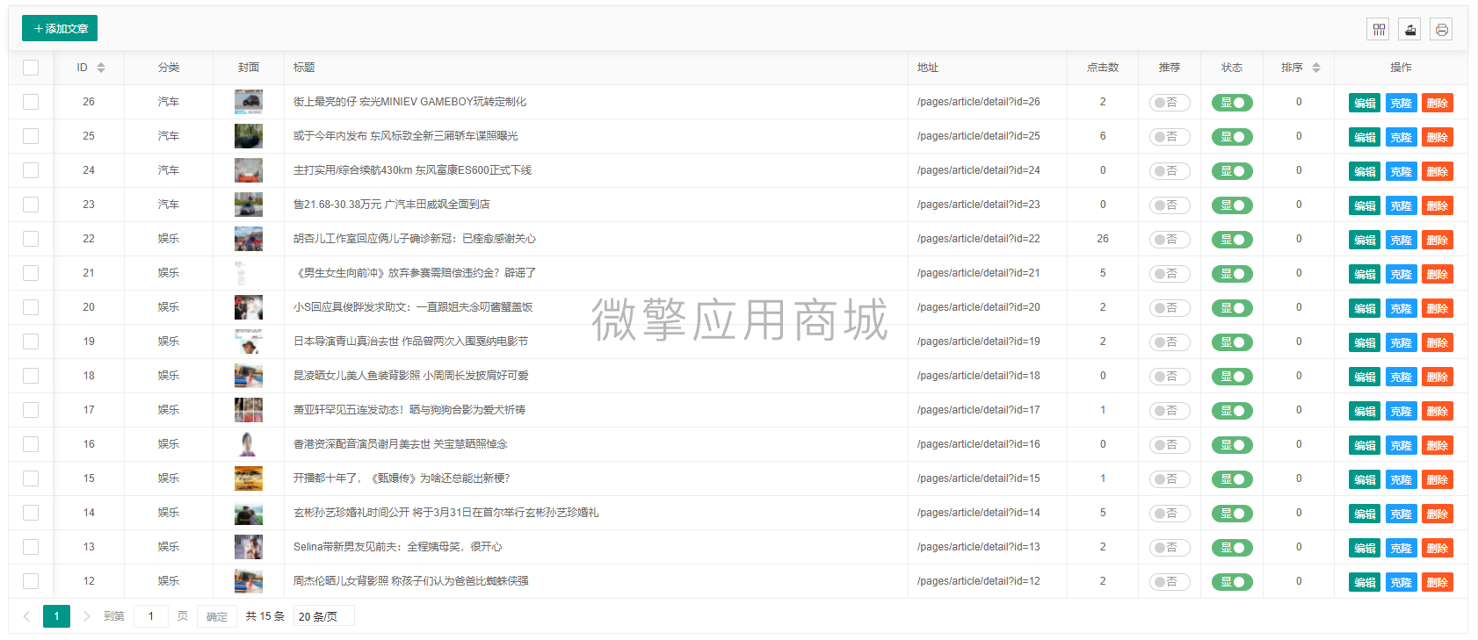Click click-count 26 for article 22

(1103, 239)
